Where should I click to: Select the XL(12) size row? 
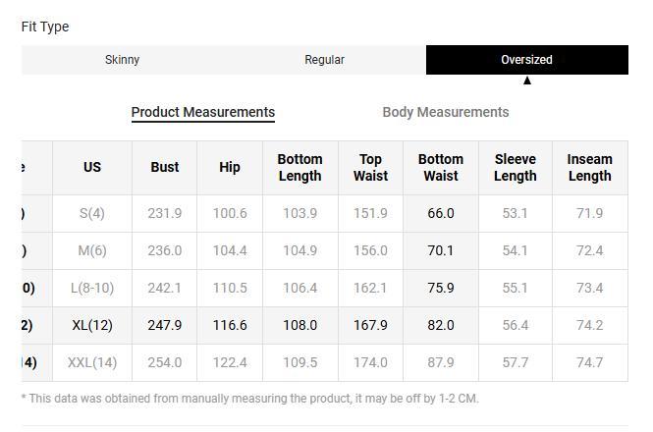92,325
